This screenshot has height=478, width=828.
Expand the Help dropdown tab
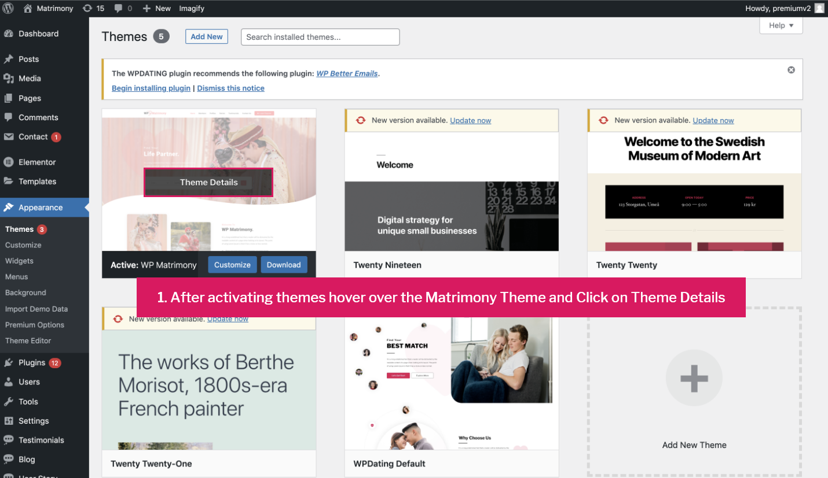click(781, 25)
